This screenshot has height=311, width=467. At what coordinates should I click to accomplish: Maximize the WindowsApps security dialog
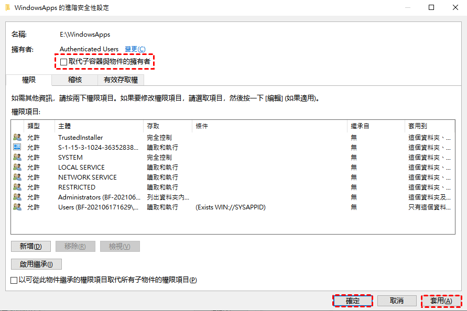(x=431, y=7)
